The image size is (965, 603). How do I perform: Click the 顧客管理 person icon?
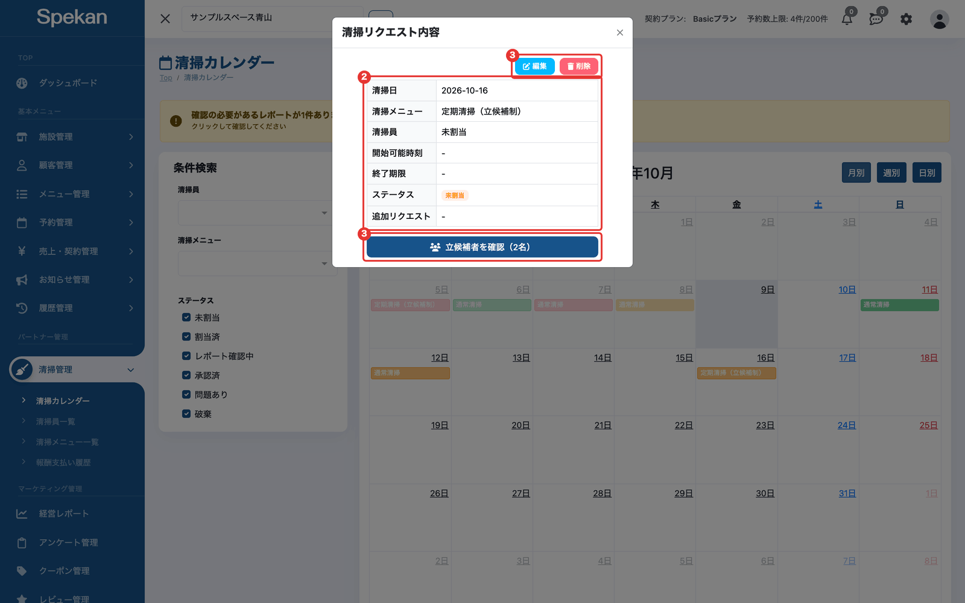pyautogui.click(x=22, y=165)
